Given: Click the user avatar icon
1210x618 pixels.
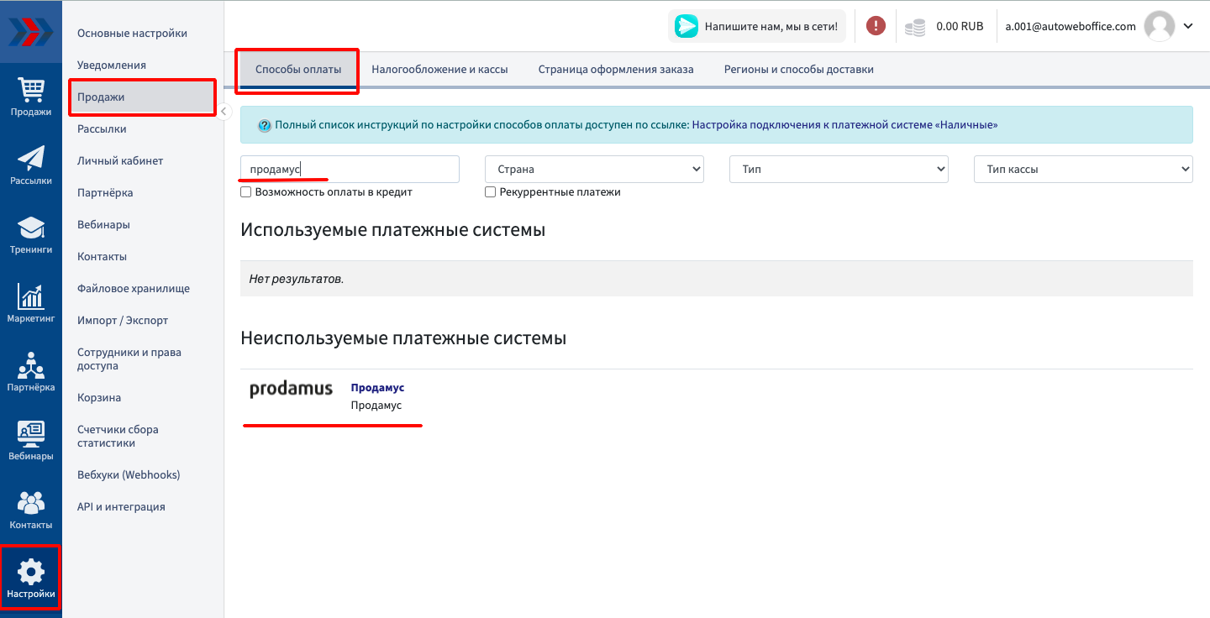Looking at the screenshot, I should click(1160, 26).
